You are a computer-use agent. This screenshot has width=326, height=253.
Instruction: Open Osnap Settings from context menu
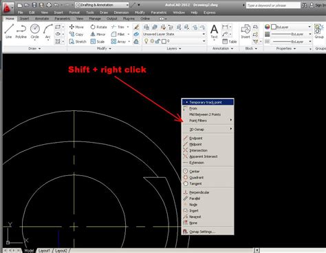point(208,232)
